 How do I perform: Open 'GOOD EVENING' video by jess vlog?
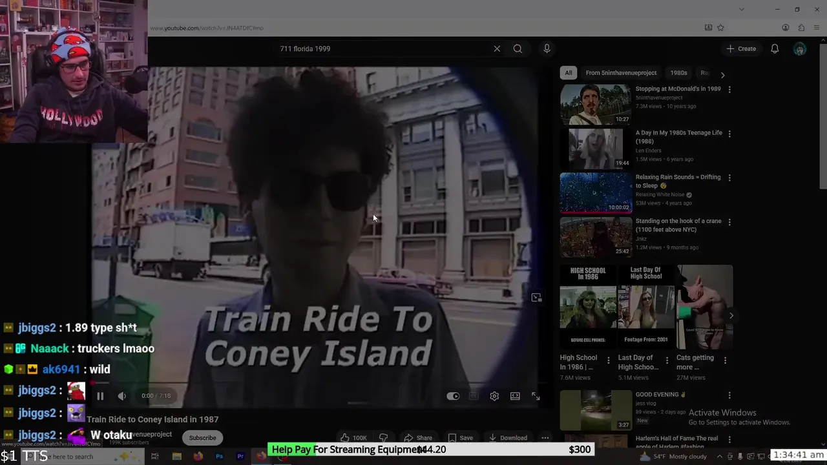[x=596, y=409]
